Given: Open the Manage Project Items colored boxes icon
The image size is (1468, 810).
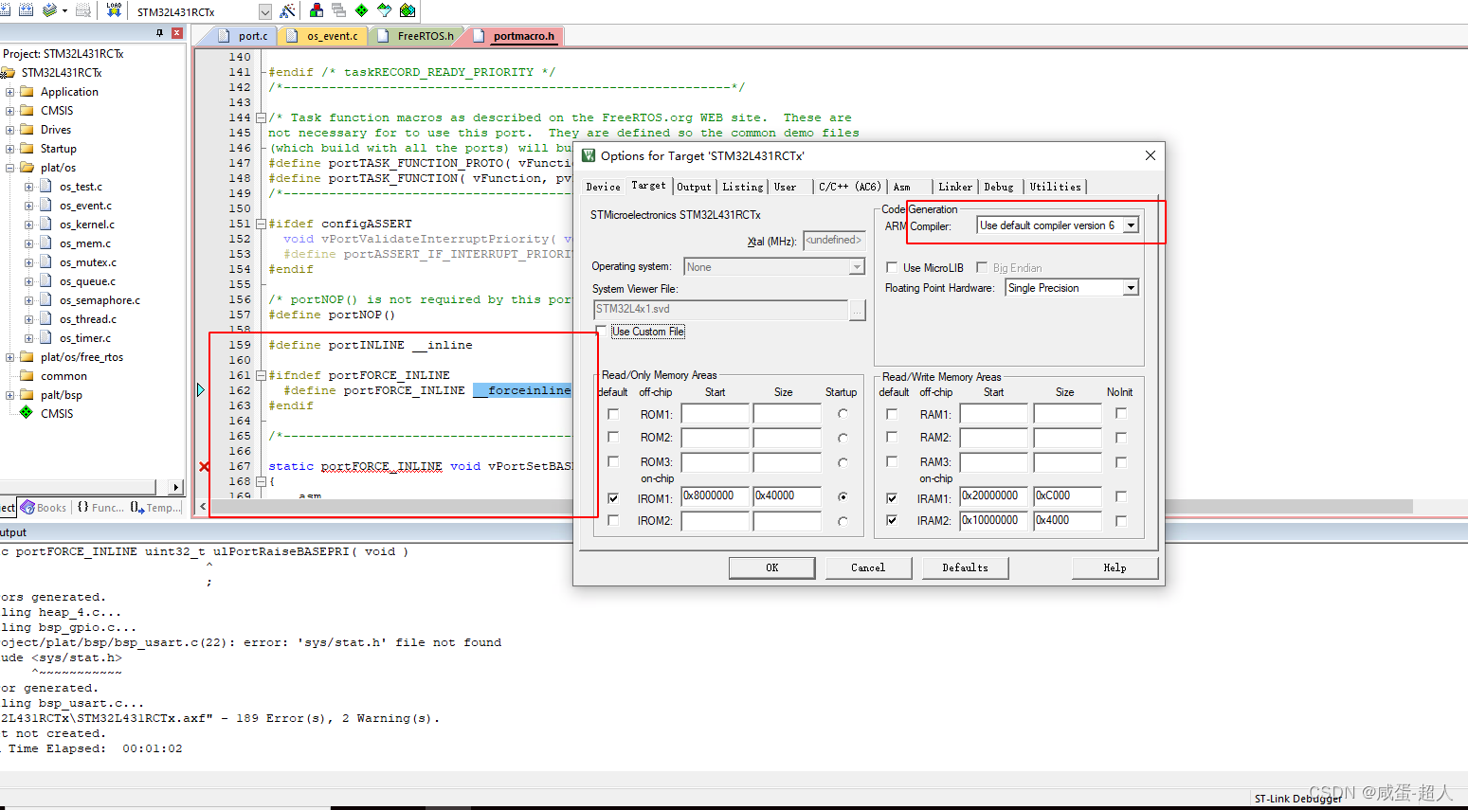Looking at the screenshot, I should tap(317, 10).
